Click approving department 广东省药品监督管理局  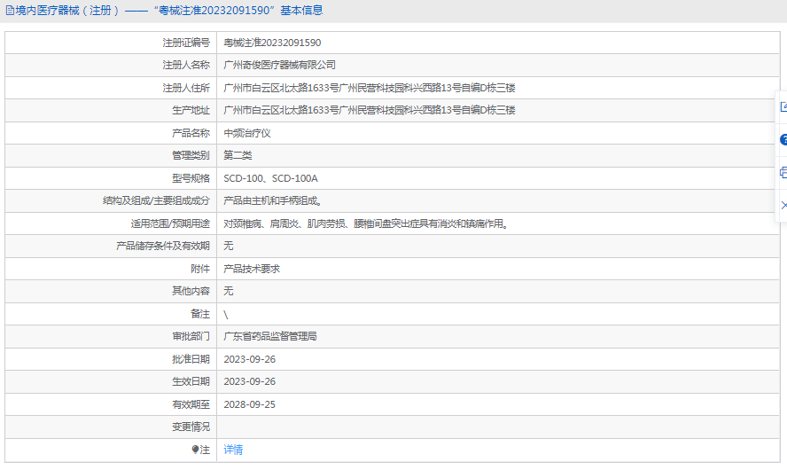(270, 336)
